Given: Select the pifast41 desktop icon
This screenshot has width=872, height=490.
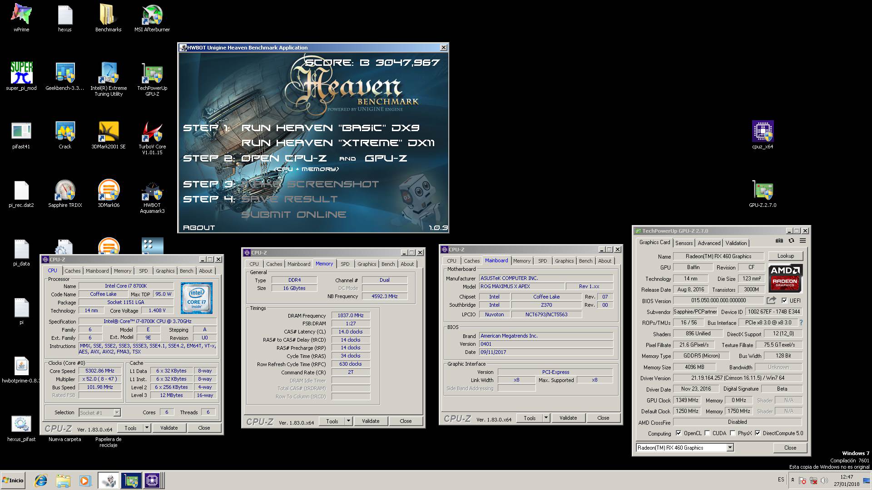Looking at the screenshot, I should 21,135.
